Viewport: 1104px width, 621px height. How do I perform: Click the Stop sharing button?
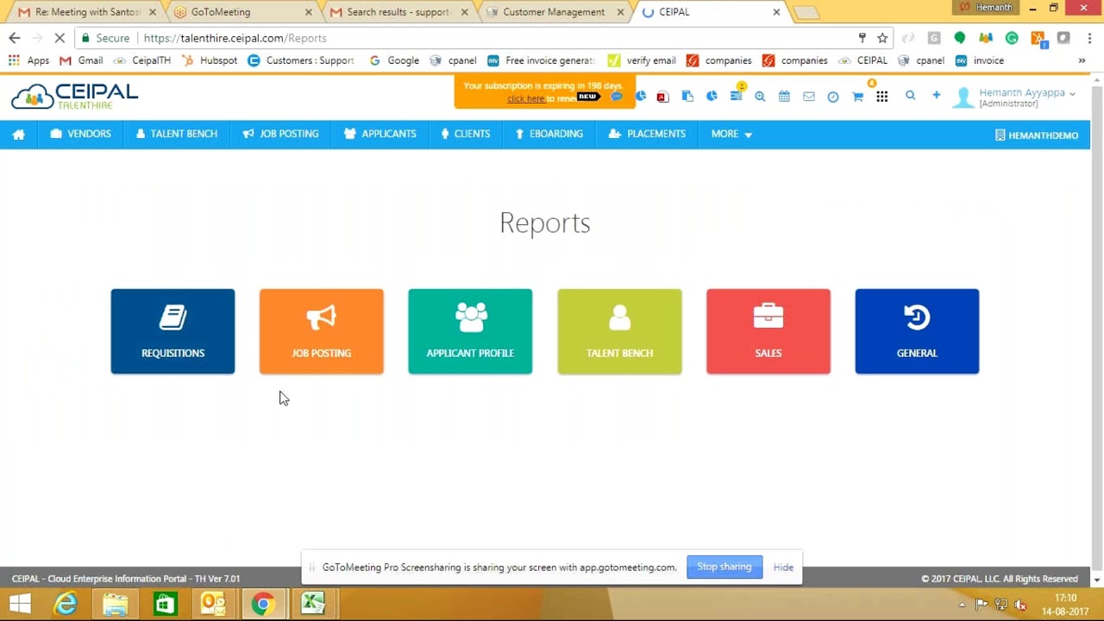(x=724, y=567)
